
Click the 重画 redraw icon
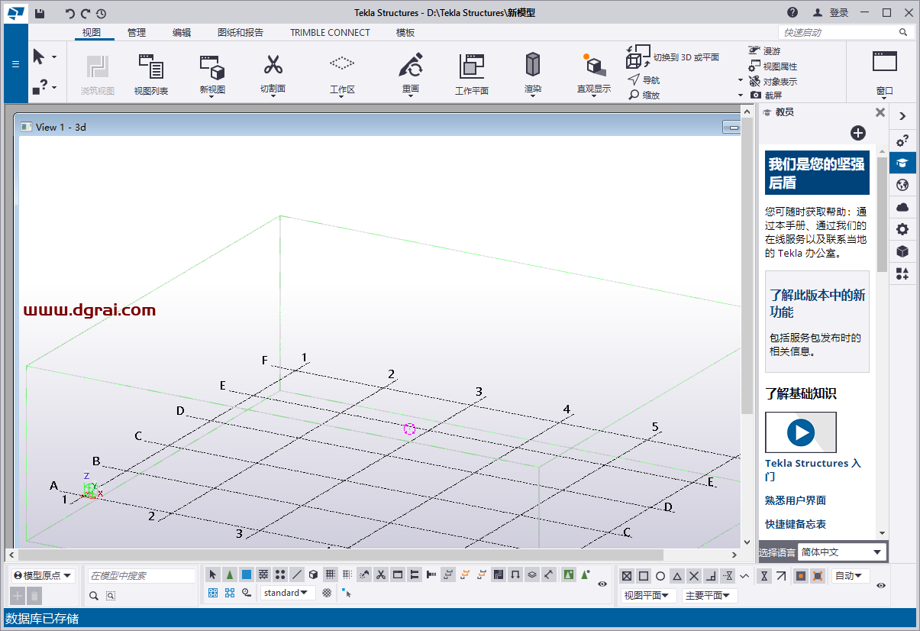(x=411, y=65)
